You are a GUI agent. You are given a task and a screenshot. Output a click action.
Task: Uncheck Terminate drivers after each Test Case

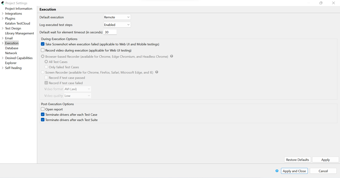click(x=43, y=114)
